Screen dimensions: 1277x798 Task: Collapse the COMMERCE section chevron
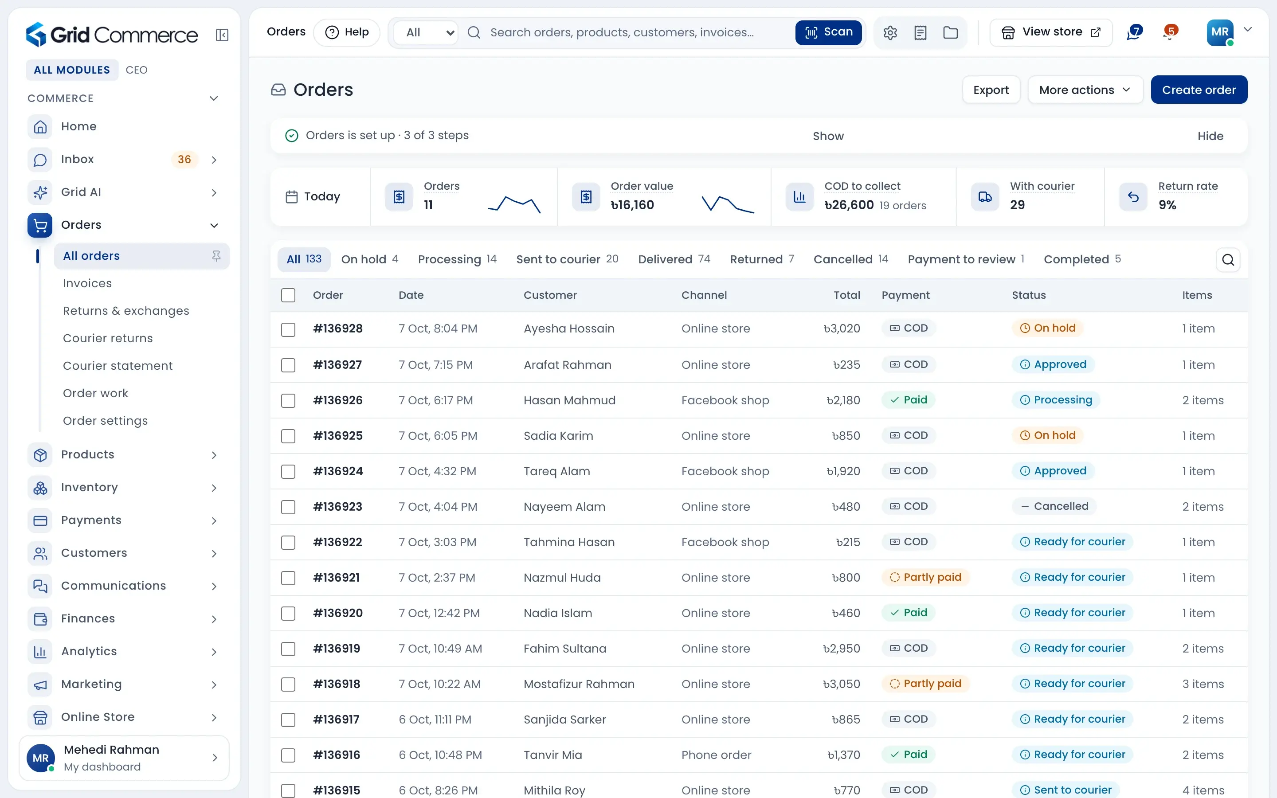(x=214, y=99)
